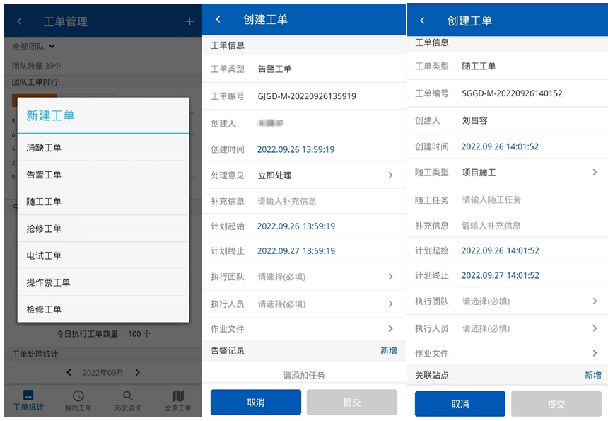608x421 pixels.
Task: Tap 新增 next to 关联站点
Action: click(592, 375)
